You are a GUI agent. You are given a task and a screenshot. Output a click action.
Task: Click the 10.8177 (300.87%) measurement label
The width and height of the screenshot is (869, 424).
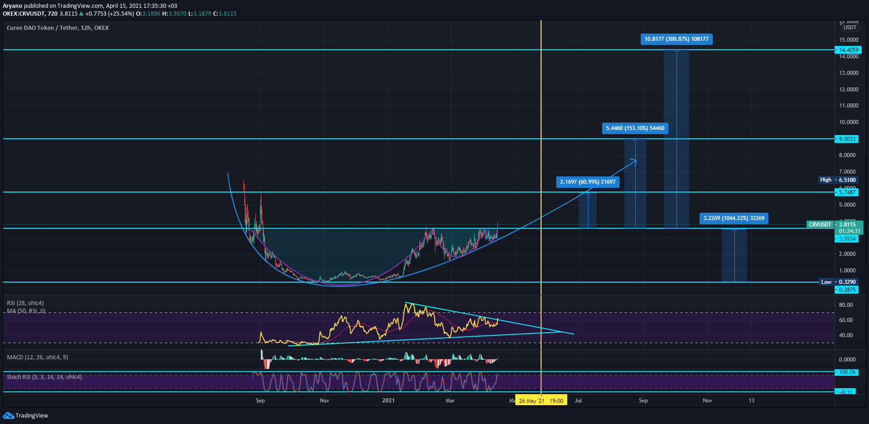(x=677, y=39)
